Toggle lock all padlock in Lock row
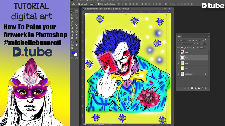Viewport: 225px width, 126px height. (193, 48)
